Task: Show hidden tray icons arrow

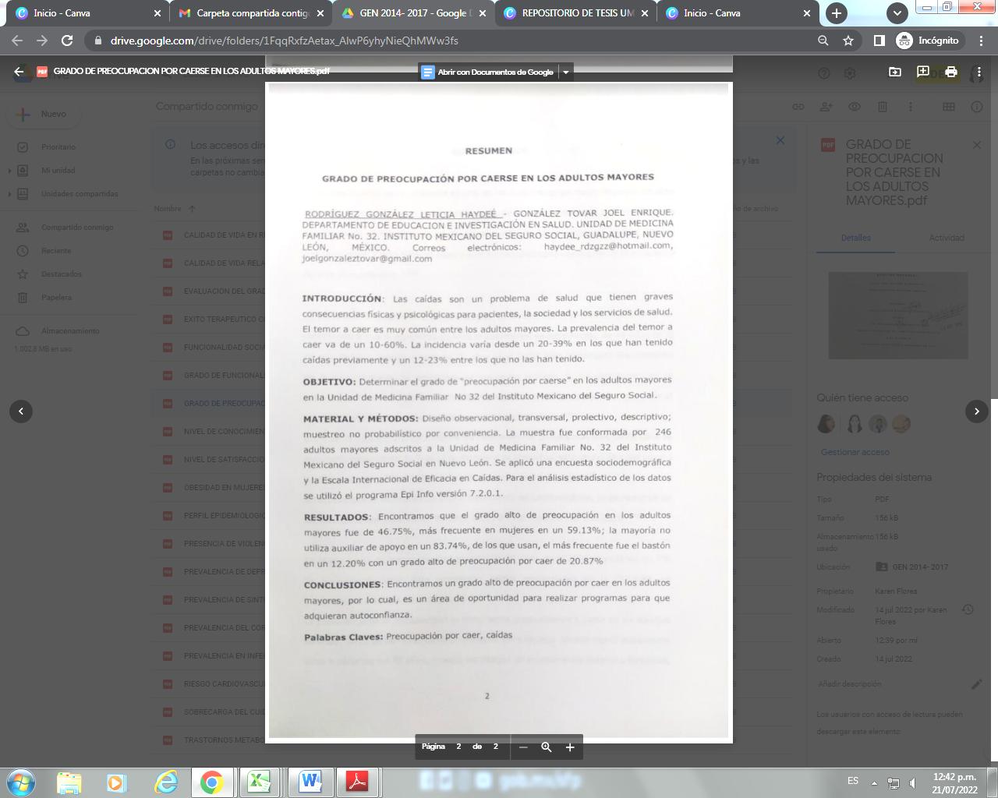Action: pyautogui.click(x=874, y=782)
